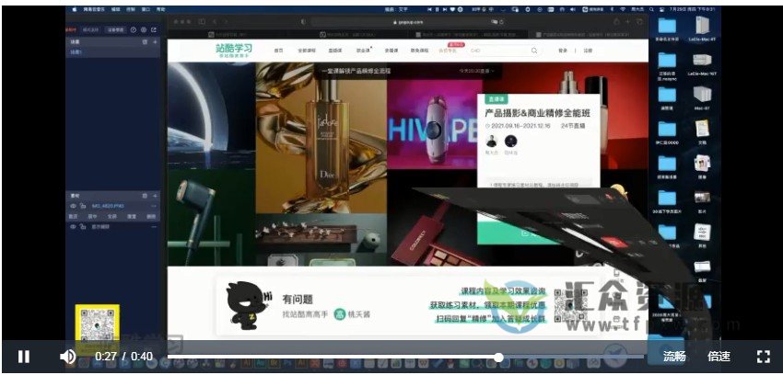The width and height of the screenshot is (783, 375).
Task: Click the video progress bar handle
Action: coord(498,357)
